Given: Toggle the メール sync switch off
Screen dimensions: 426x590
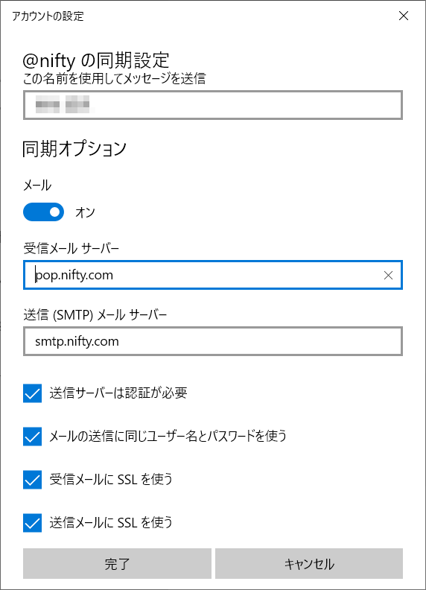Looking at the screenshot, I should click(x=43, y=212).
